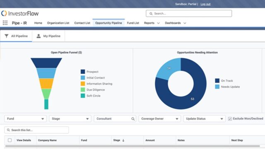265x149 pixels.
Task: Open the app launcher grid icon
Action: pyautogui.click(x=5, y=23)
